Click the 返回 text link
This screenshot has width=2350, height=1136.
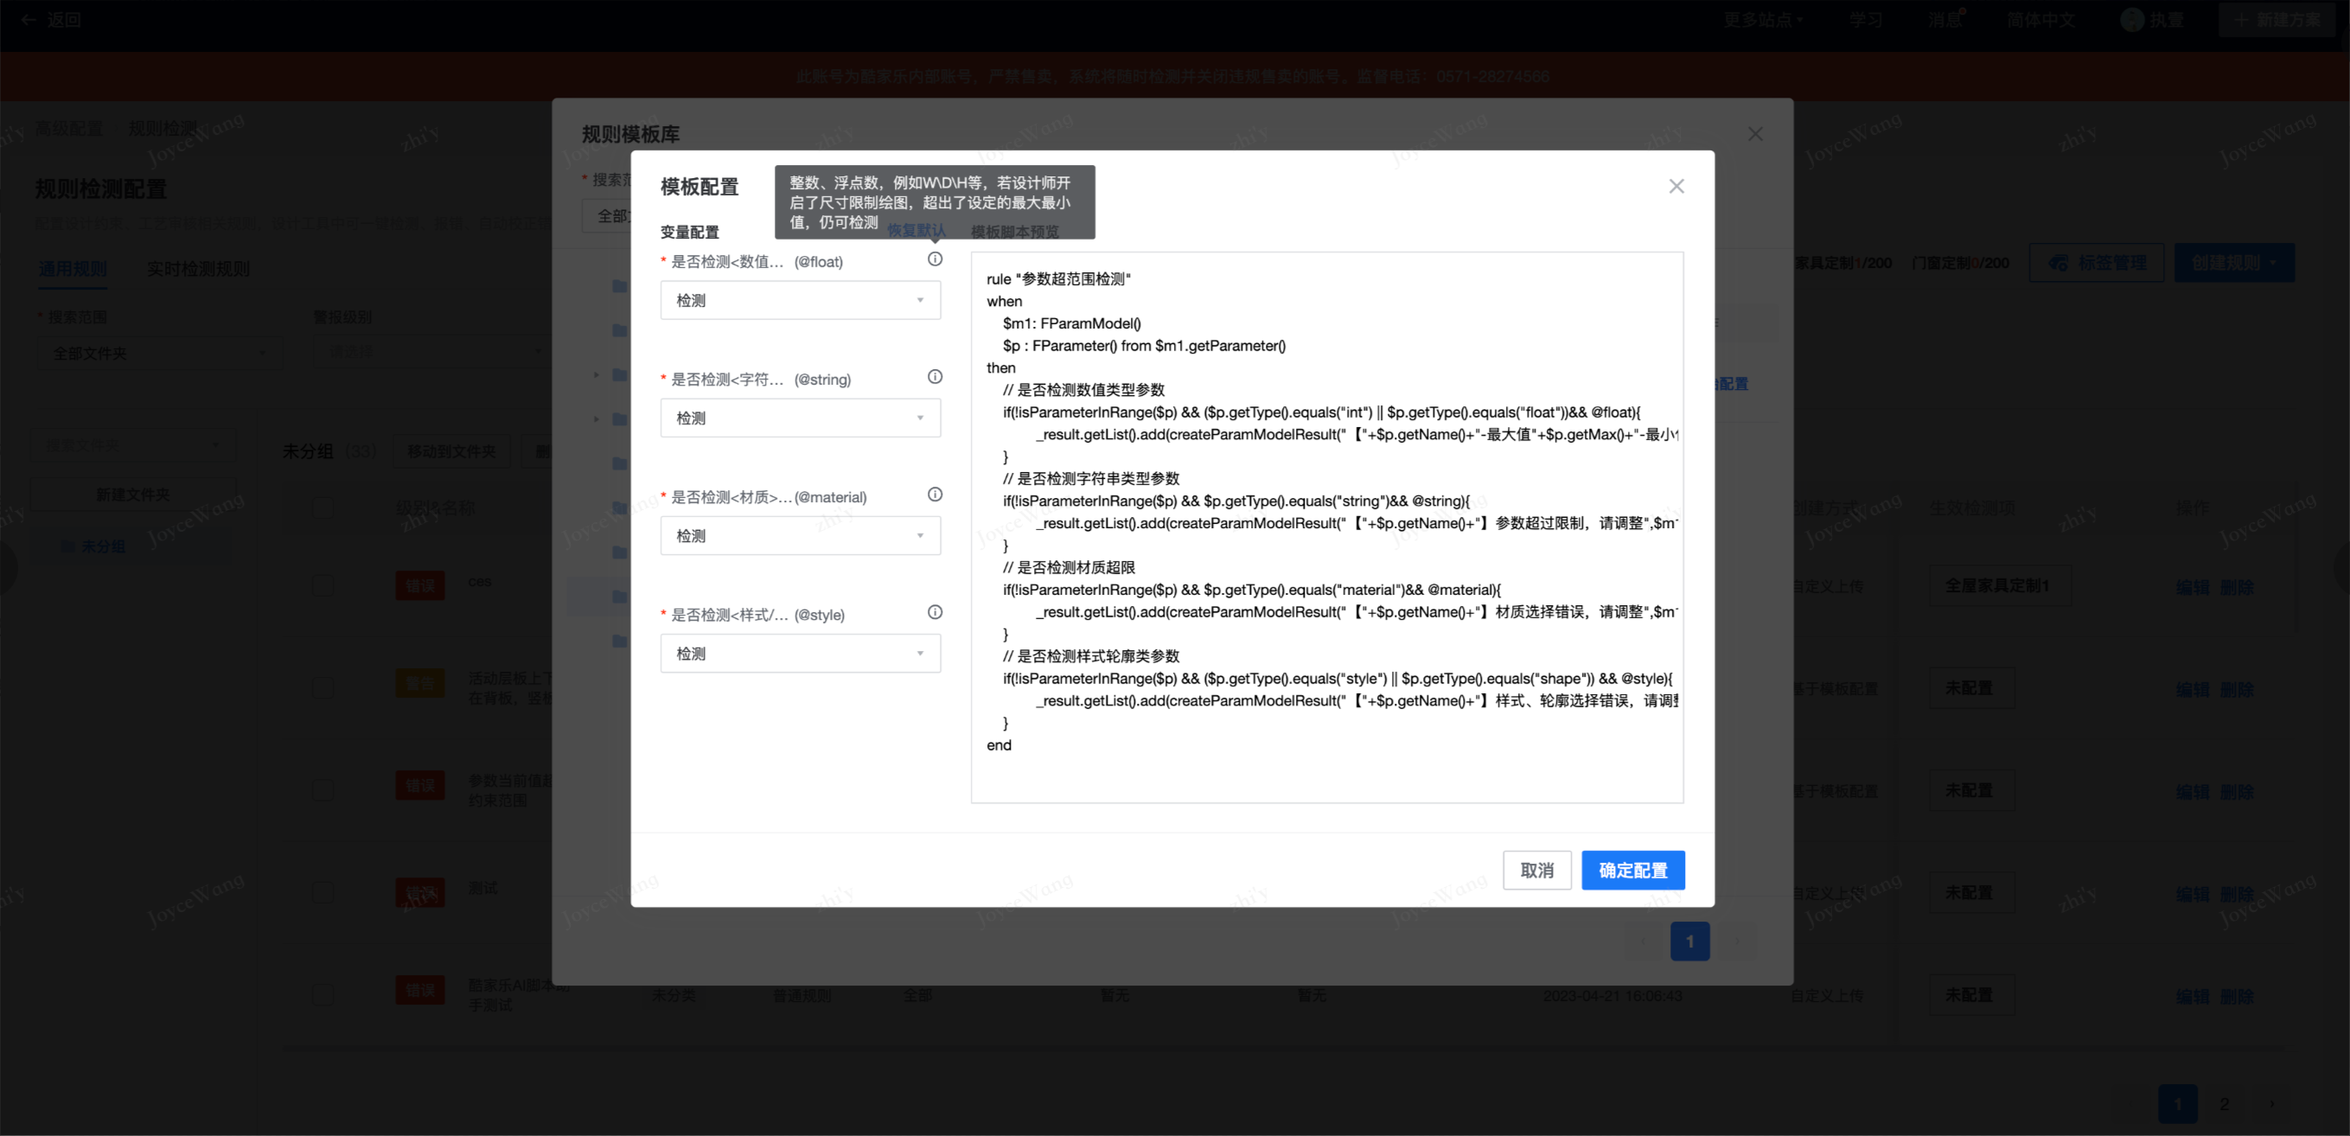tap(64, 19)
